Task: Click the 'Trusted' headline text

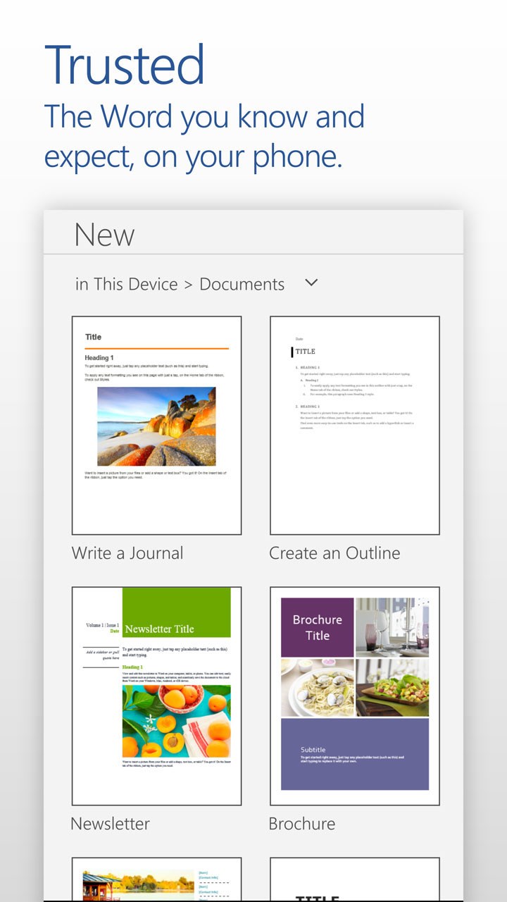Action: click(x=125, y=65)
